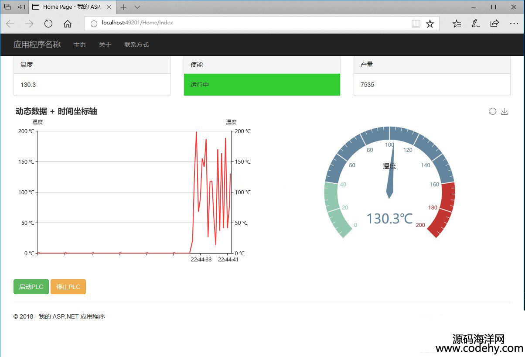Open the 关于 navigation link
The width and height of the screenshot is (525, 357).
(105, 45)
